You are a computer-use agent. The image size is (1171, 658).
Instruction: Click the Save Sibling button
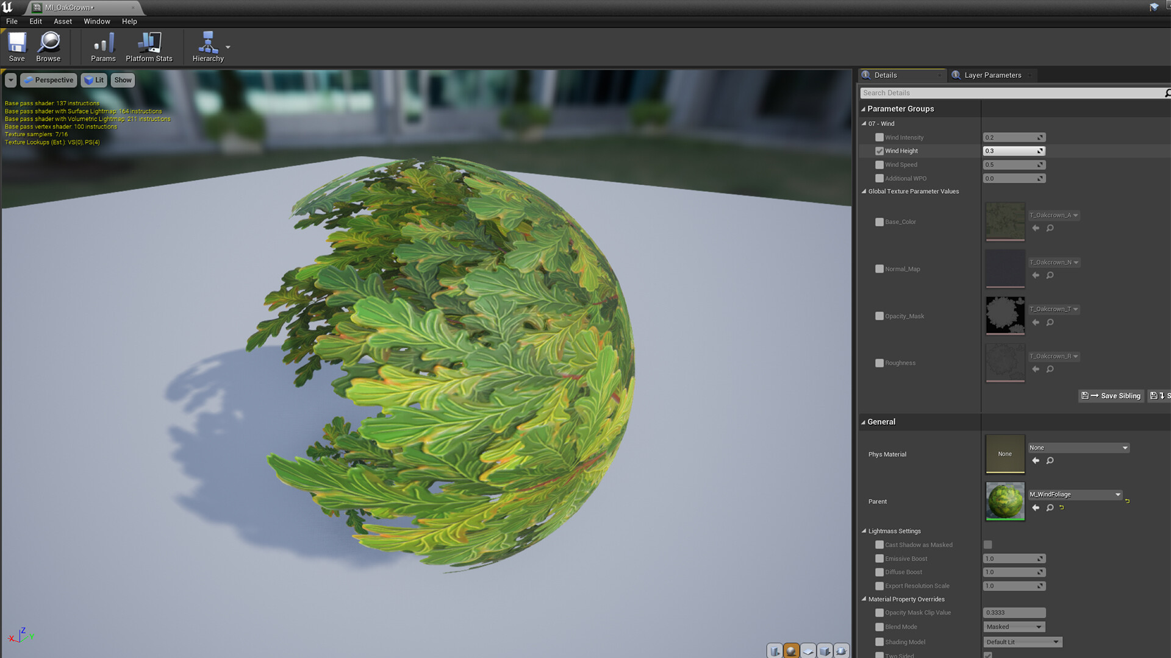[1111, 395]
